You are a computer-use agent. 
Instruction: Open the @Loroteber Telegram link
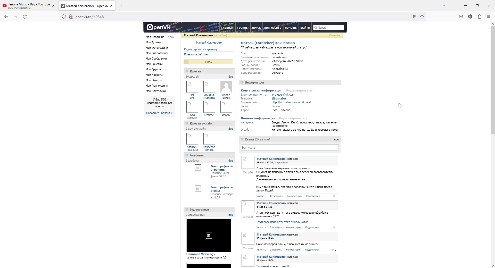(279, 98)
